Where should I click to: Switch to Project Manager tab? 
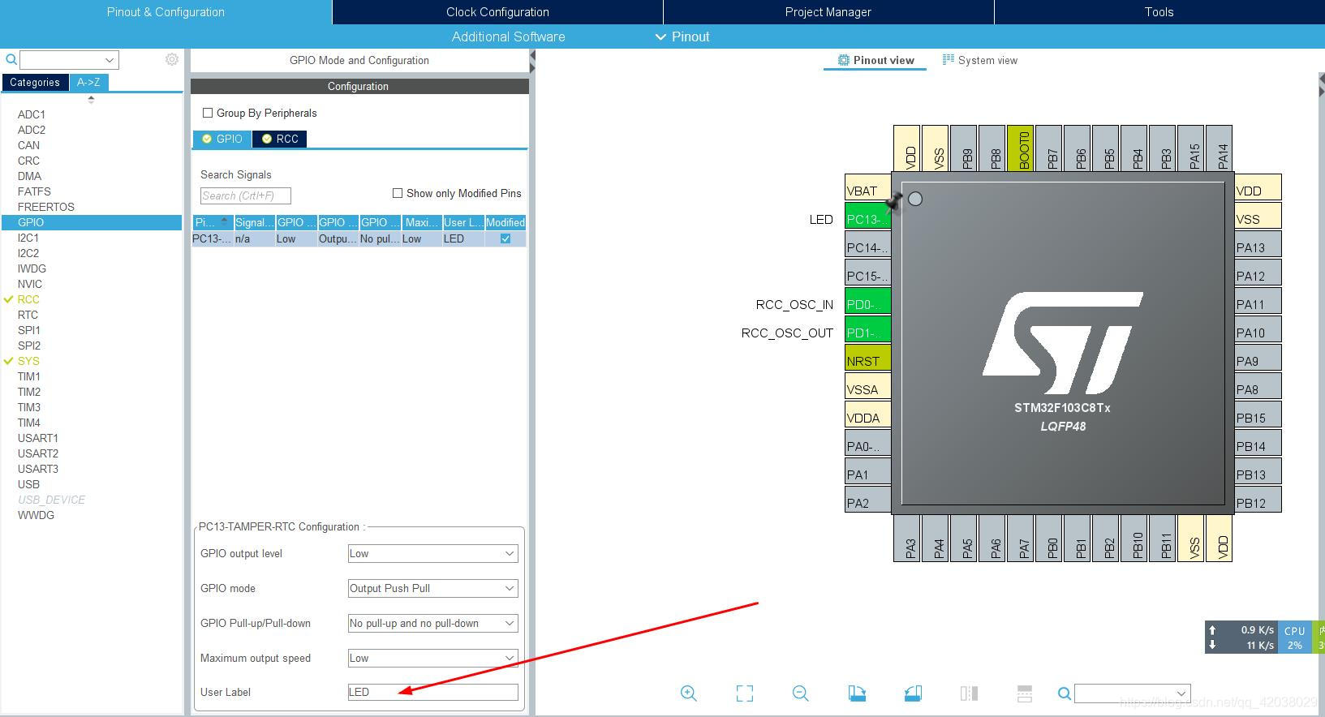pyautogui.click(x=828, y=12)
